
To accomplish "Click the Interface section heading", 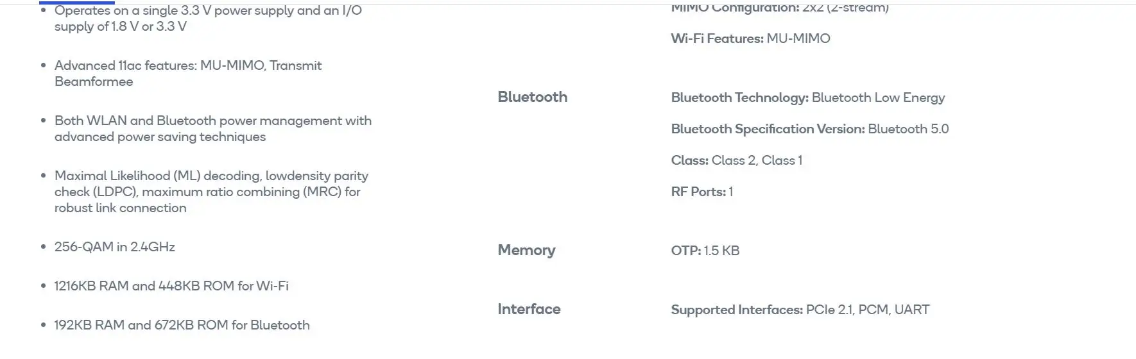I will click(x=529, y=309).
